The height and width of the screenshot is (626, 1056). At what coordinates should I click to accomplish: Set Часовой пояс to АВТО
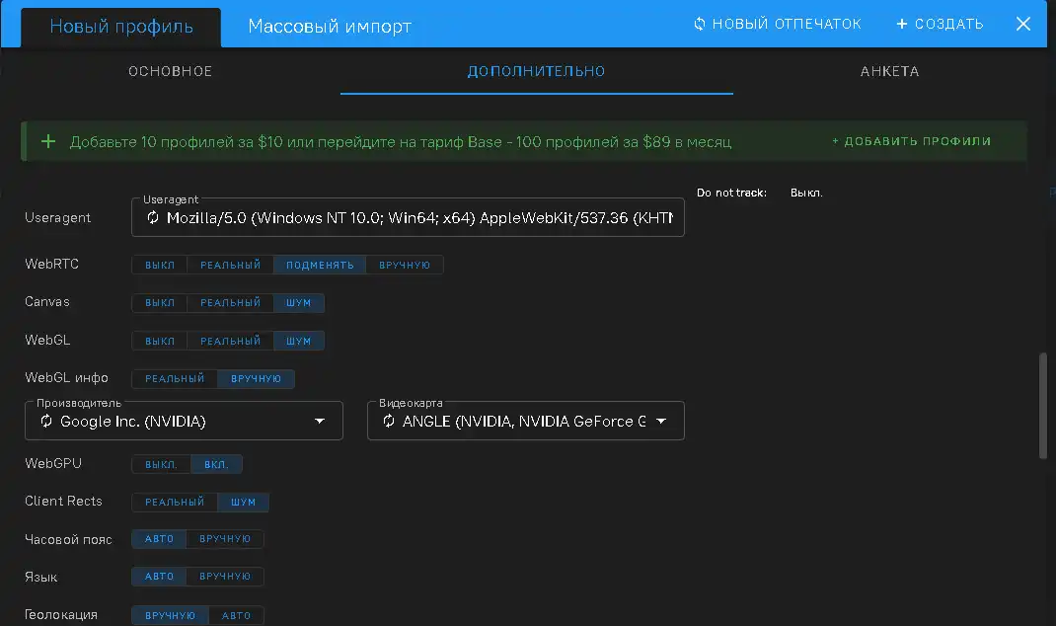point(159,539)
